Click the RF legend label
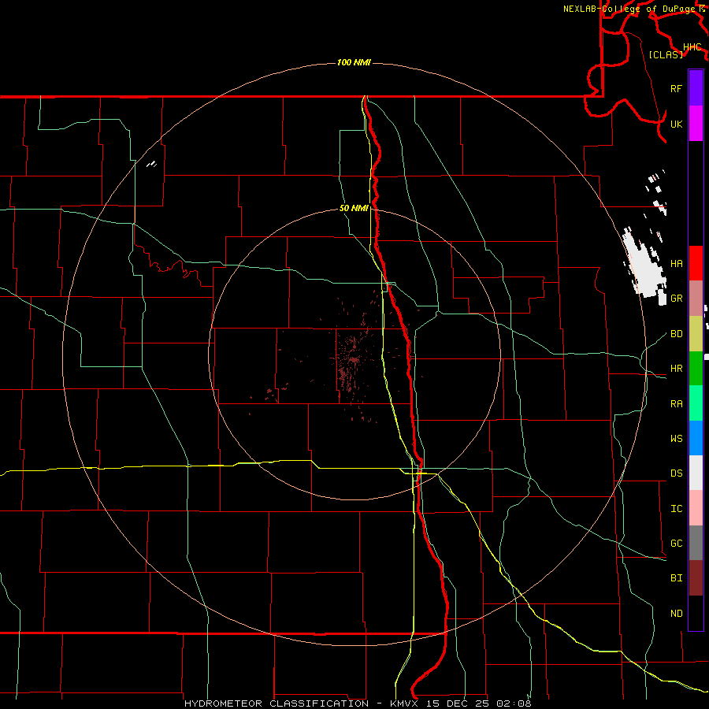The height and width of the screenshot is (709, 709). pyautogui.click(x=676, y=88)
